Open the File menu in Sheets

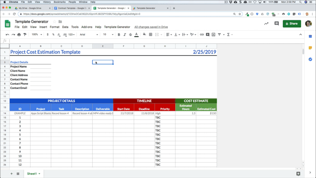17,27
